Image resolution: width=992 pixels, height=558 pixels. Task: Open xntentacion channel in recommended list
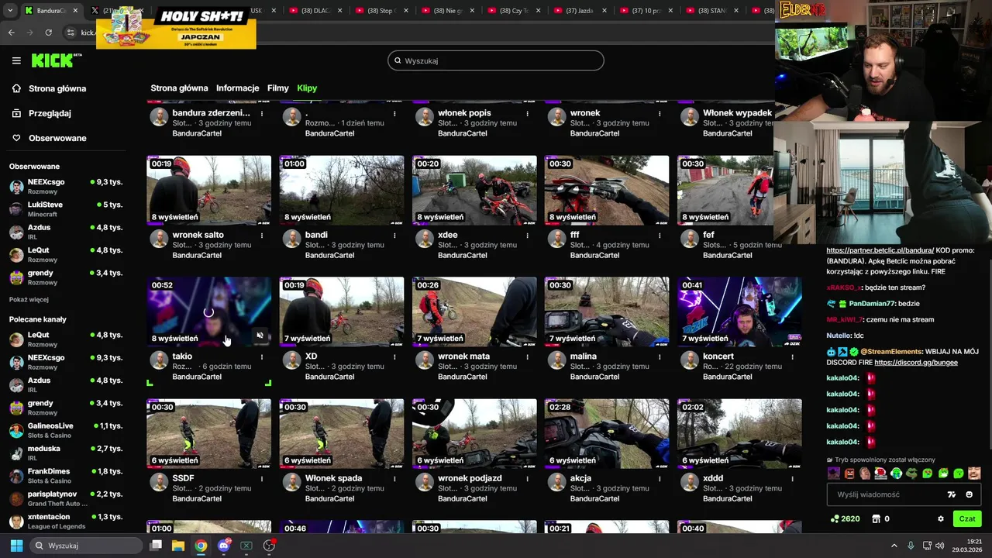pyautogui.click(x=65, y=521)
